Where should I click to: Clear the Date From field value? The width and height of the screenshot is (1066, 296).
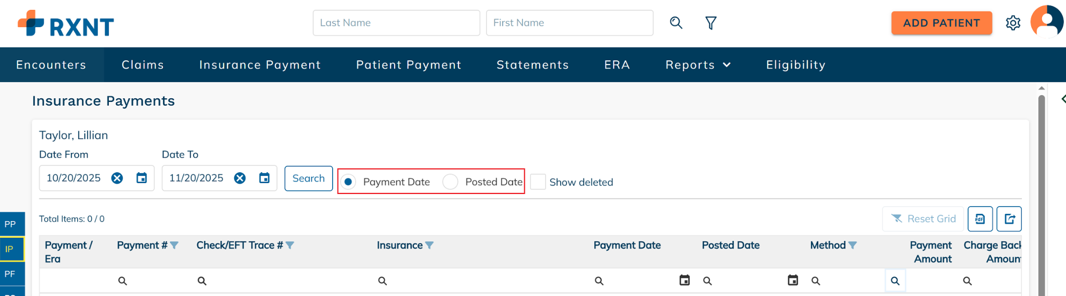click(117, 178)
